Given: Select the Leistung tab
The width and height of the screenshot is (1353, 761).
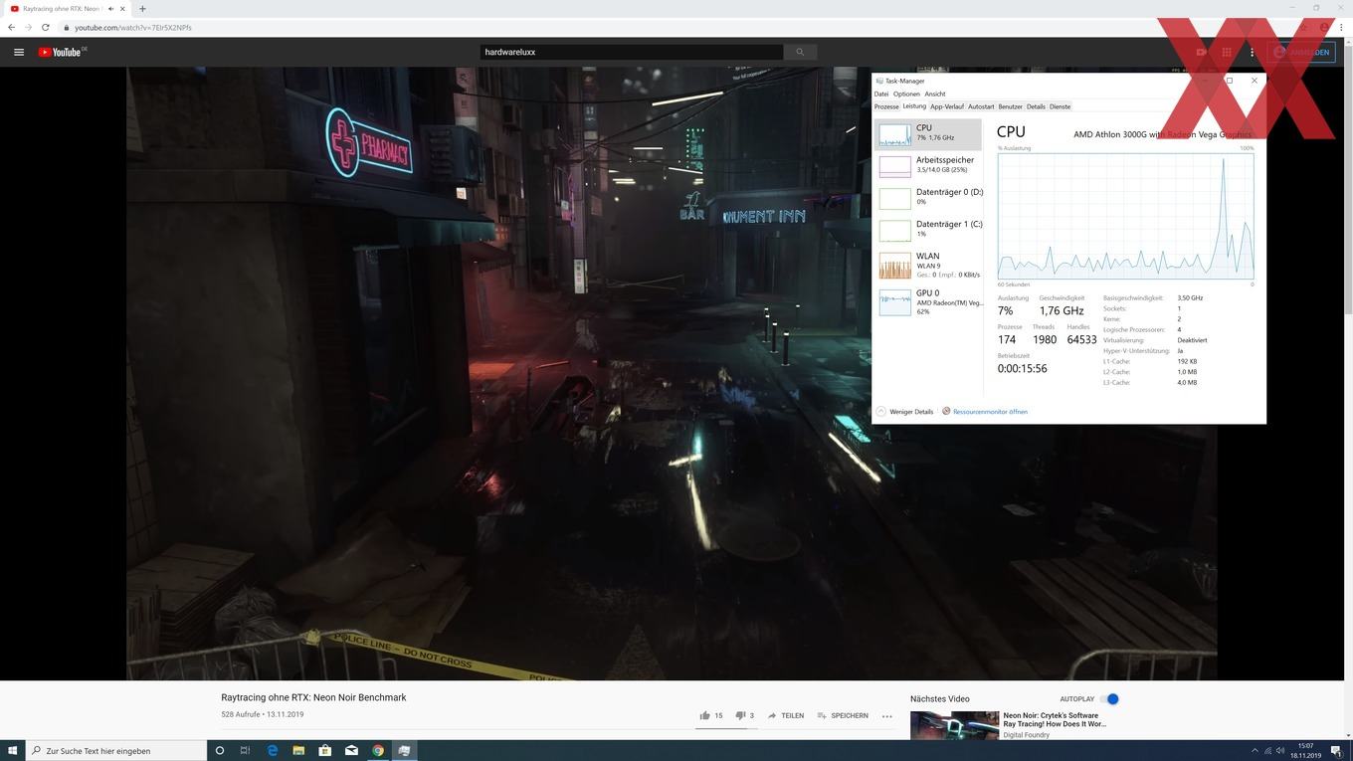Looking at the screenshot, I should [x=914, y=106].
